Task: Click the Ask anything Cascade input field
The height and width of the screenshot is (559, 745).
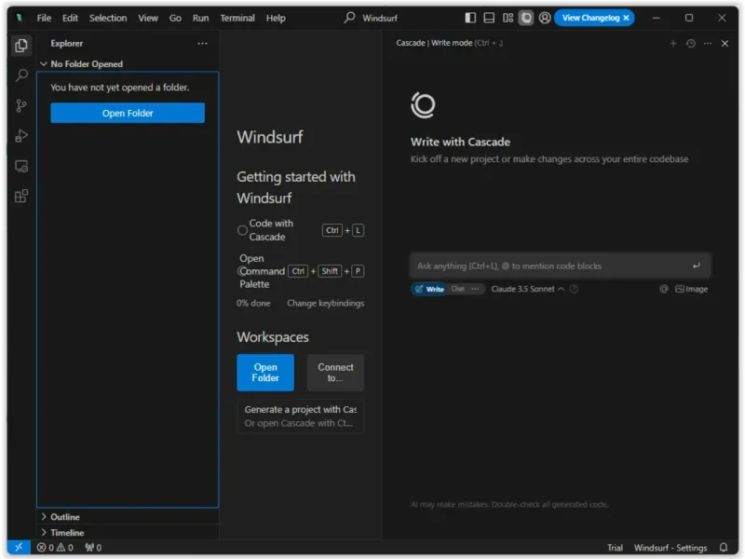Action: pyautogui.click(x=561, y=266)
